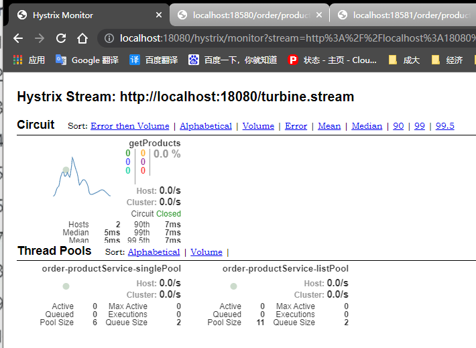Sort circuits by Error then Volume
476x348 pixels.
(x=130, y=125)
